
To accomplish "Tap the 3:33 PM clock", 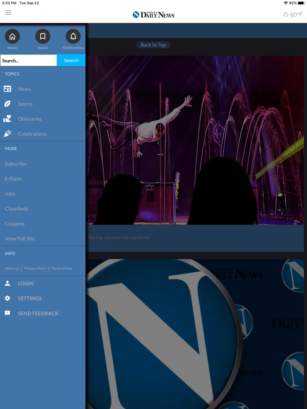I will tap(9, 3).
